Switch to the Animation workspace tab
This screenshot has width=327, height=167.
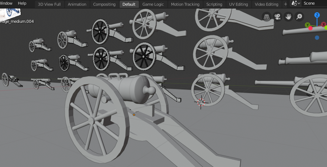pos(77,4)
